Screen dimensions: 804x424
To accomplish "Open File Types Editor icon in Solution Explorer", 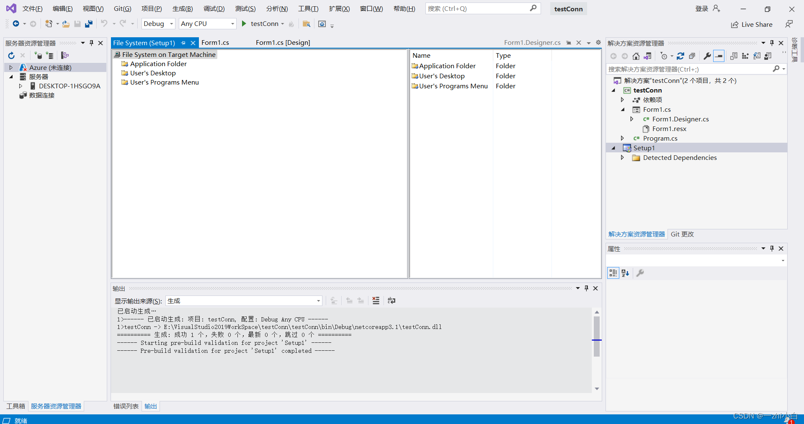I will point(757,56).
